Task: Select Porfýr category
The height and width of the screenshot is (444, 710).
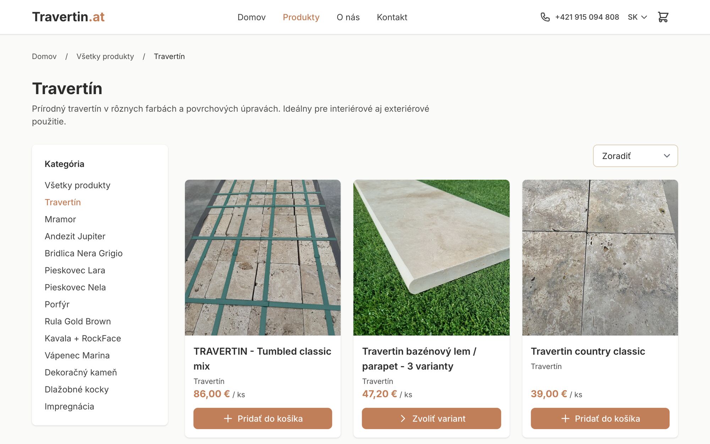Action: point(57,304)
